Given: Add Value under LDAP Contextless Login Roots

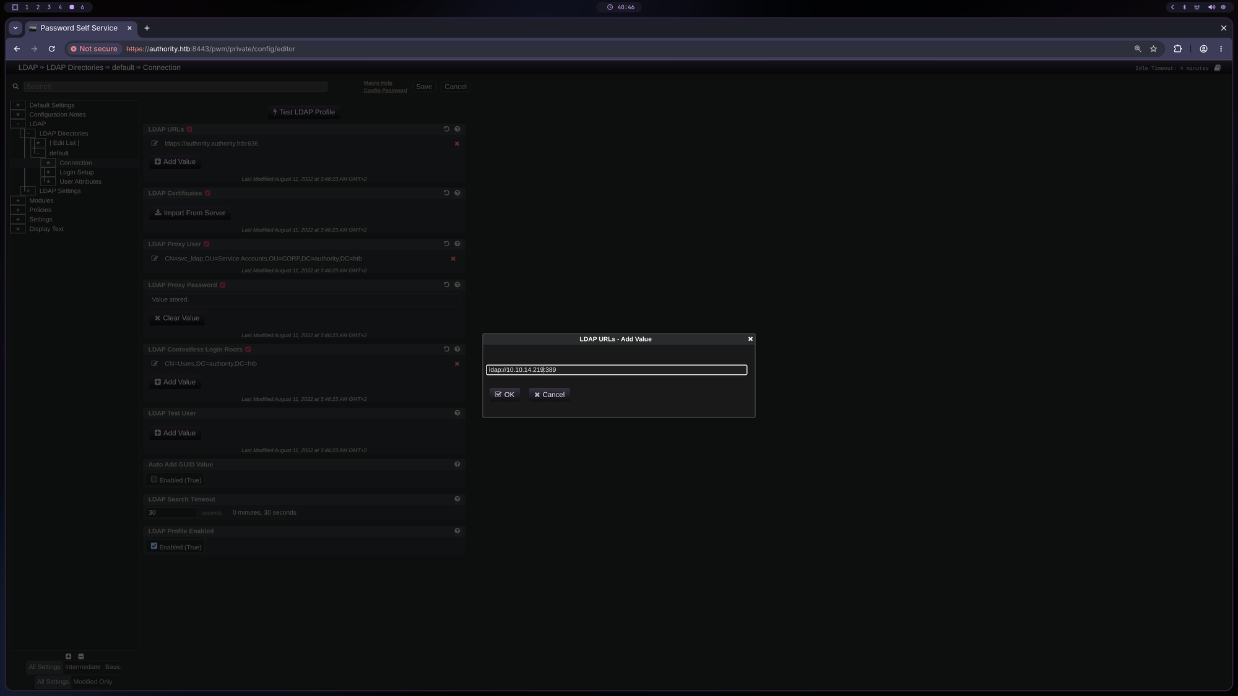Looking at the screenshot, I should [175, 382].
